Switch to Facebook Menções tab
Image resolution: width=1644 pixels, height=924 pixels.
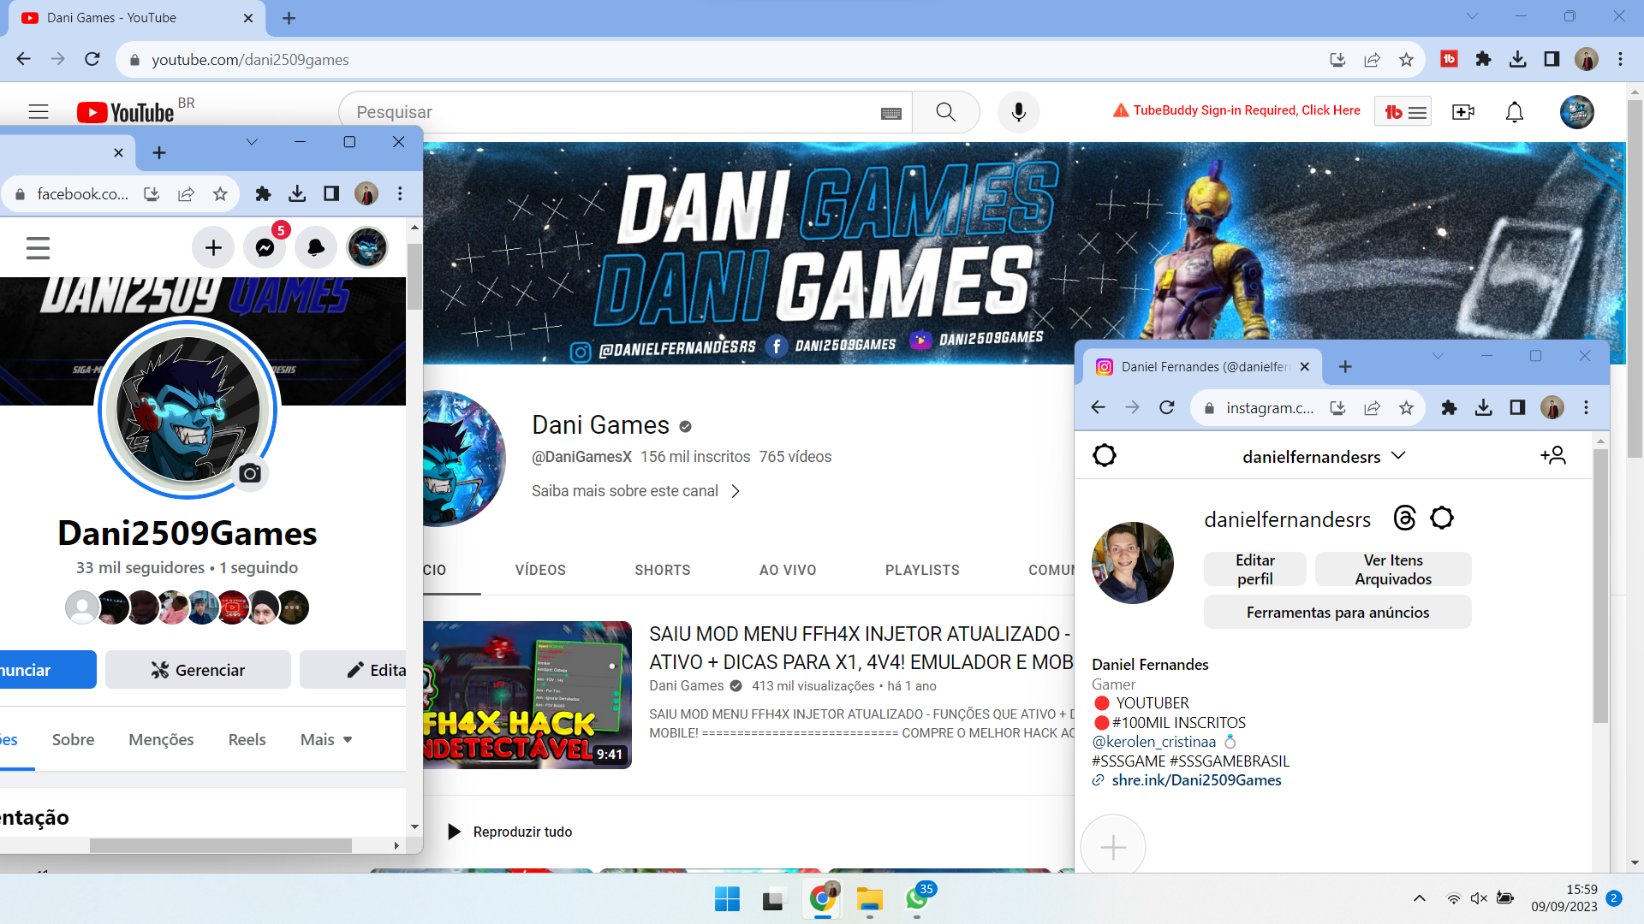tap(161, 739)
